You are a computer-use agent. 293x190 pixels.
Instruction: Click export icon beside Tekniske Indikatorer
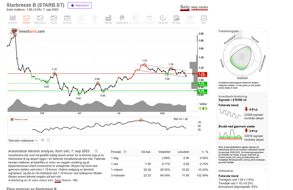[48, 140]
